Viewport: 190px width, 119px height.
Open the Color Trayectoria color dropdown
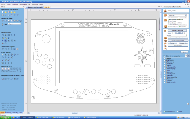pos(180,25)
